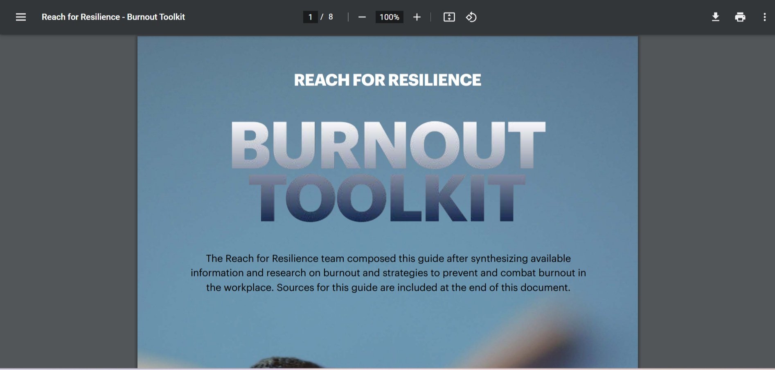Click the document title 'Reach for Resilience - Burnout Toolkit'
This screenshot has width=775, height=370.
[113, 17]
